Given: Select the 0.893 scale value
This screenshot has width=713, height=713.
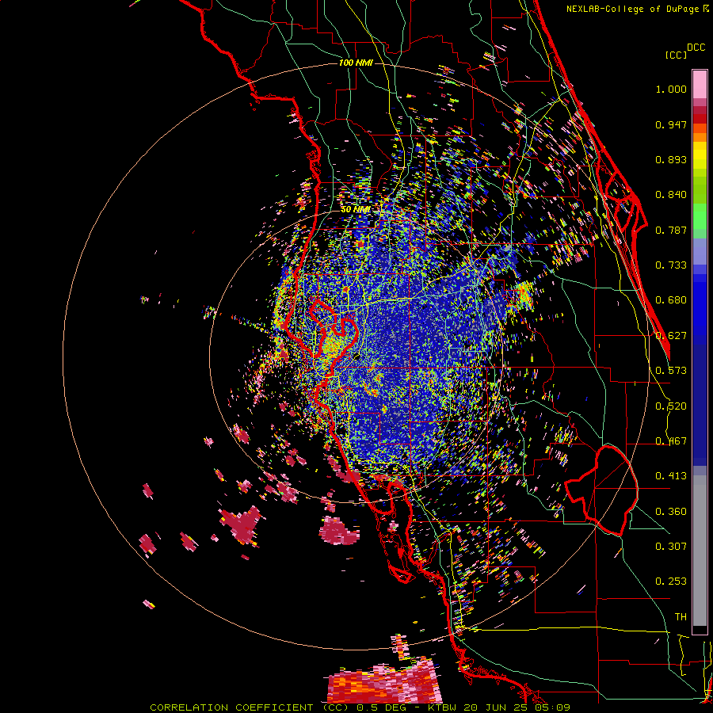Looking at the screenshot, I should 671,159.
